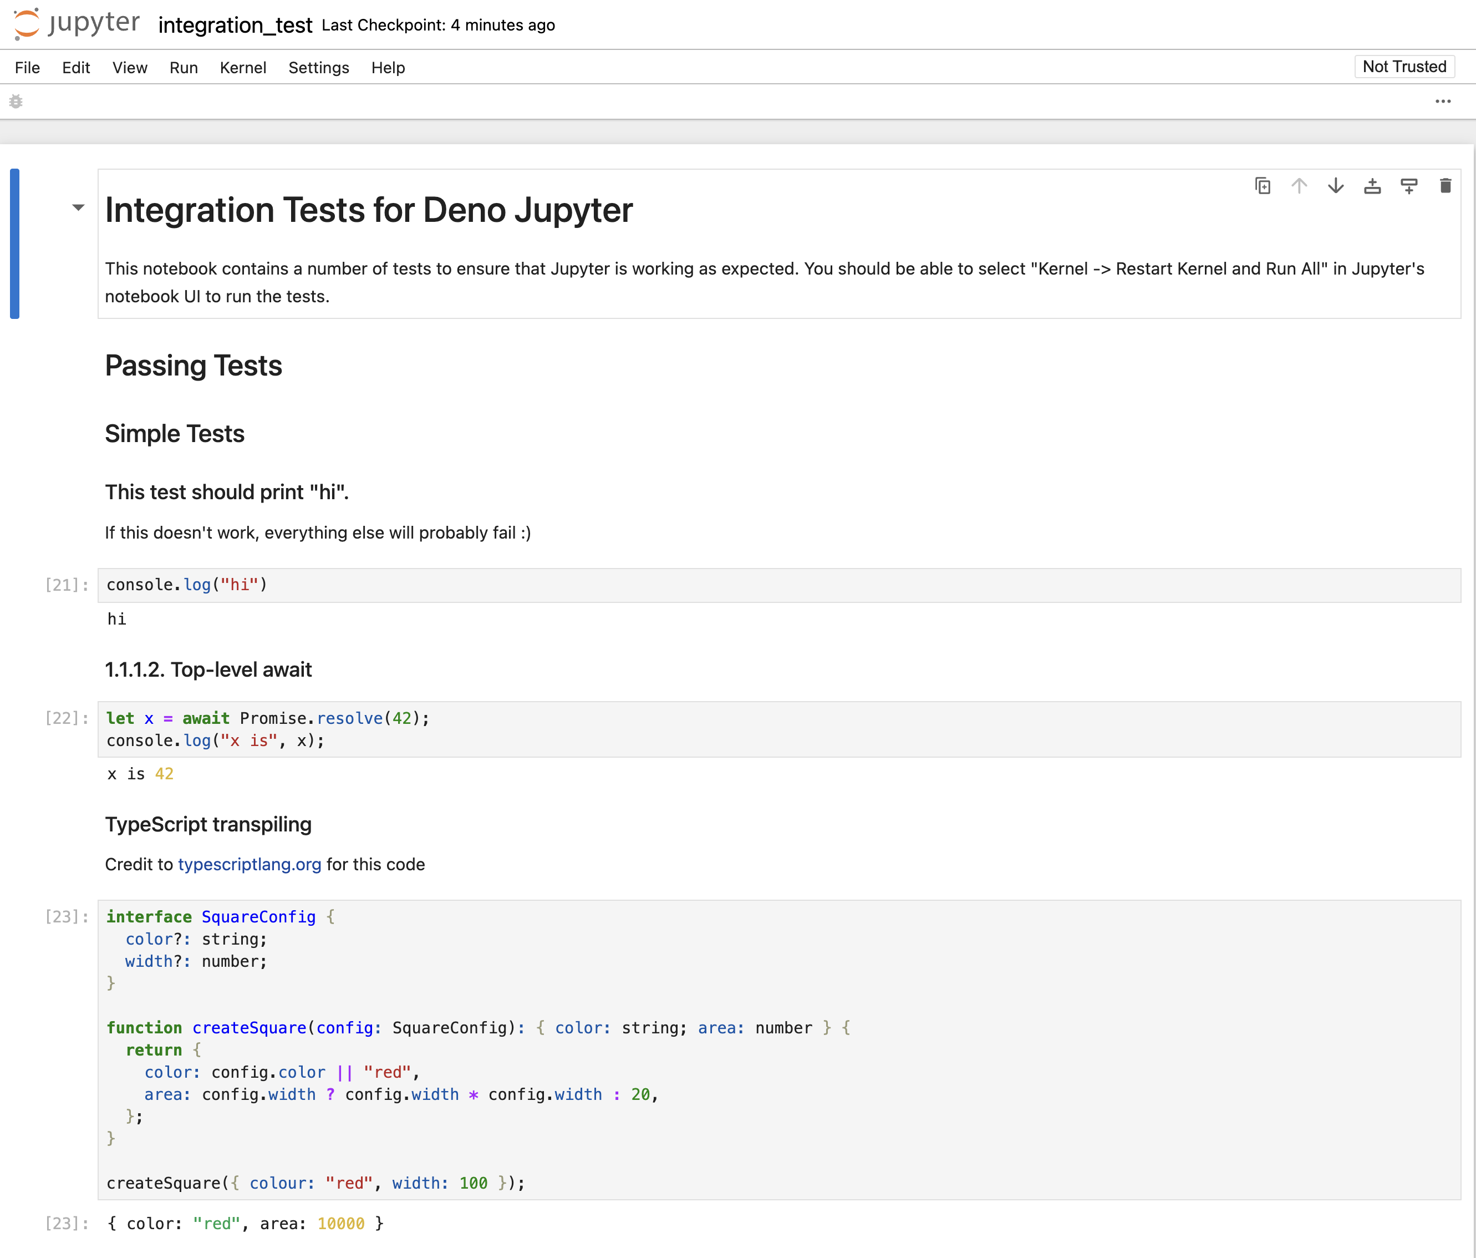Duplicate the selected cell
Screen dimensions: 1476x1258
[x=1263, y=186]
